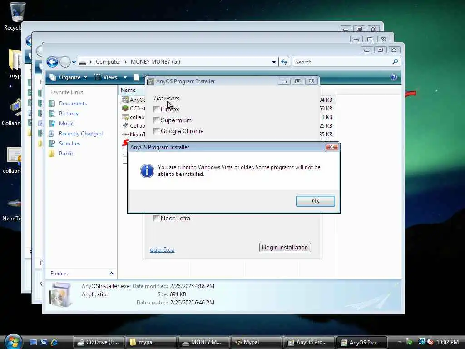Open the Windows Start orb
Viewport: 465px width, 349px height.
[13, 342]
